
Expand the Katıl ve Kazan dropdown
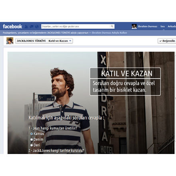click(60, 41)
